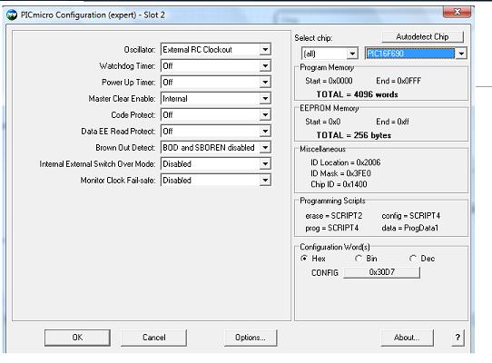
Task: Click the 'ID Location = 0x2006' text
Action: click(346, 162)
